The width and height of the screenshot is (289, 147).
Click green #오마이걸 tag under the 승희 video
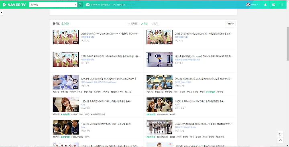(151, 114)
